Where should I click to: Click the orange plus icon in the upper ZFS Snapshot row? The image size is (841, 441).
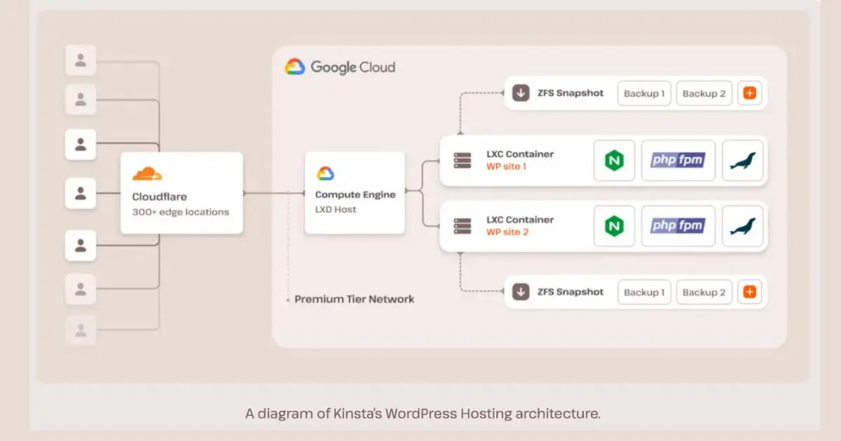point(750,93)
